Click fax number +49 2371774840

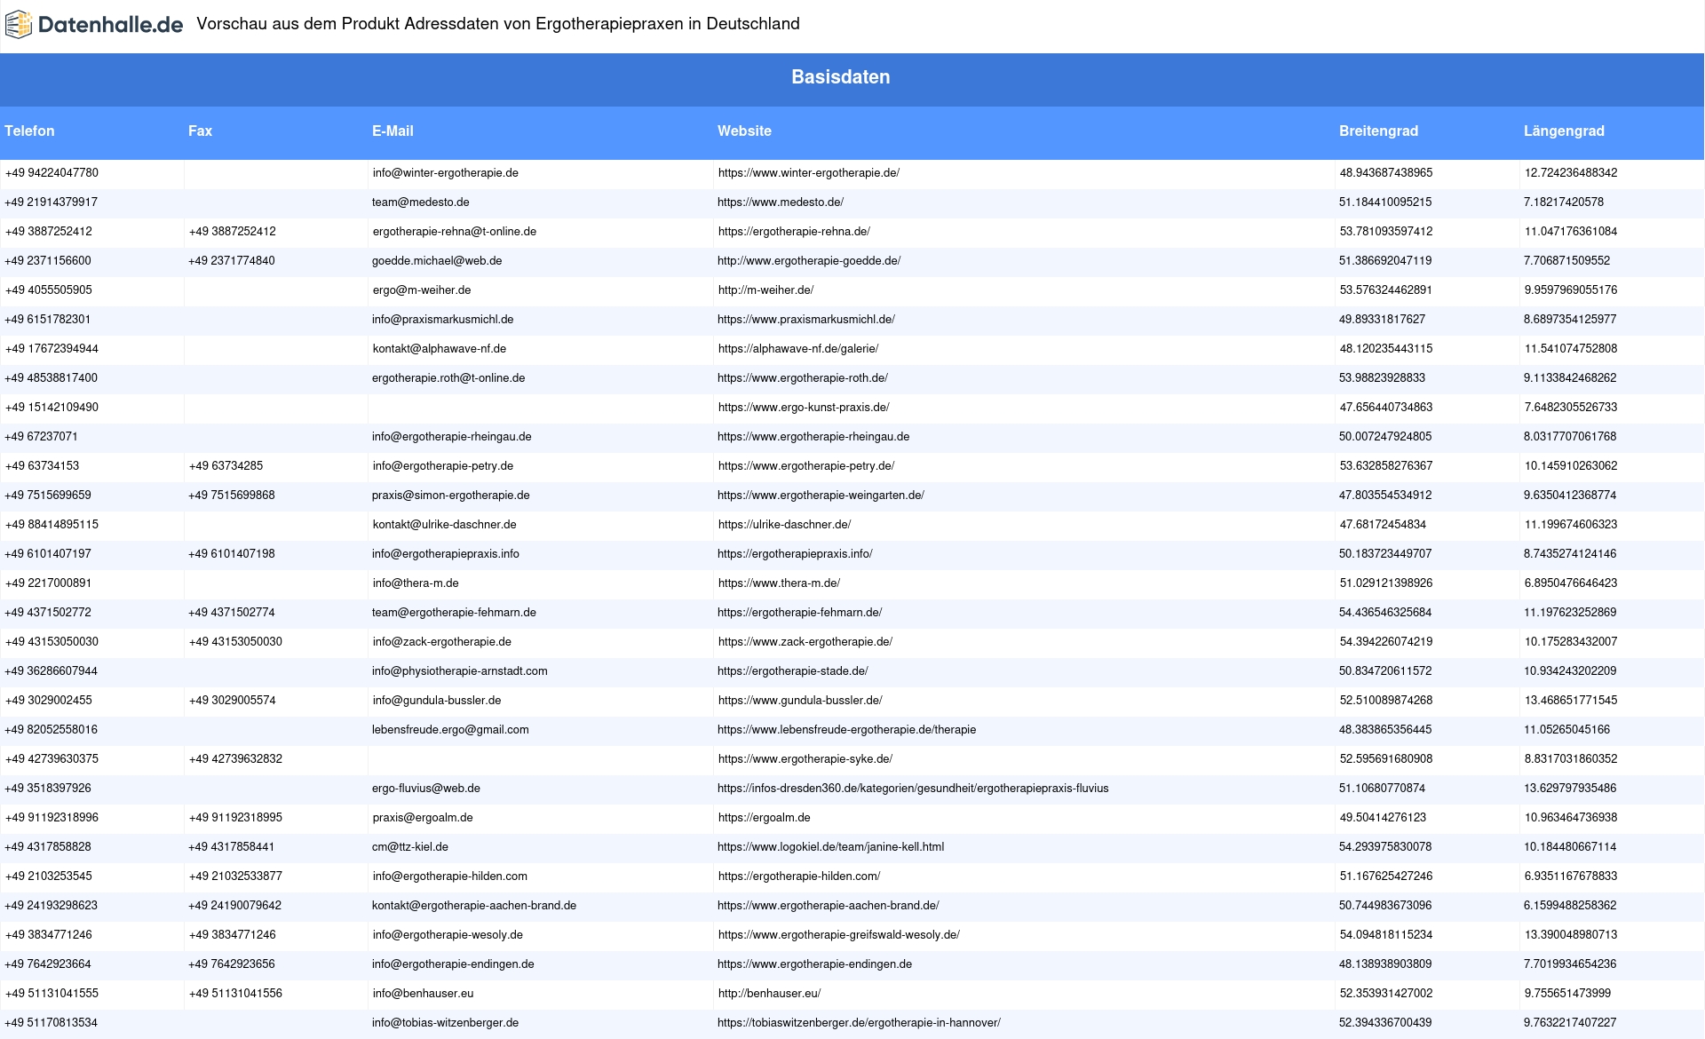click(x=231, y=261)
